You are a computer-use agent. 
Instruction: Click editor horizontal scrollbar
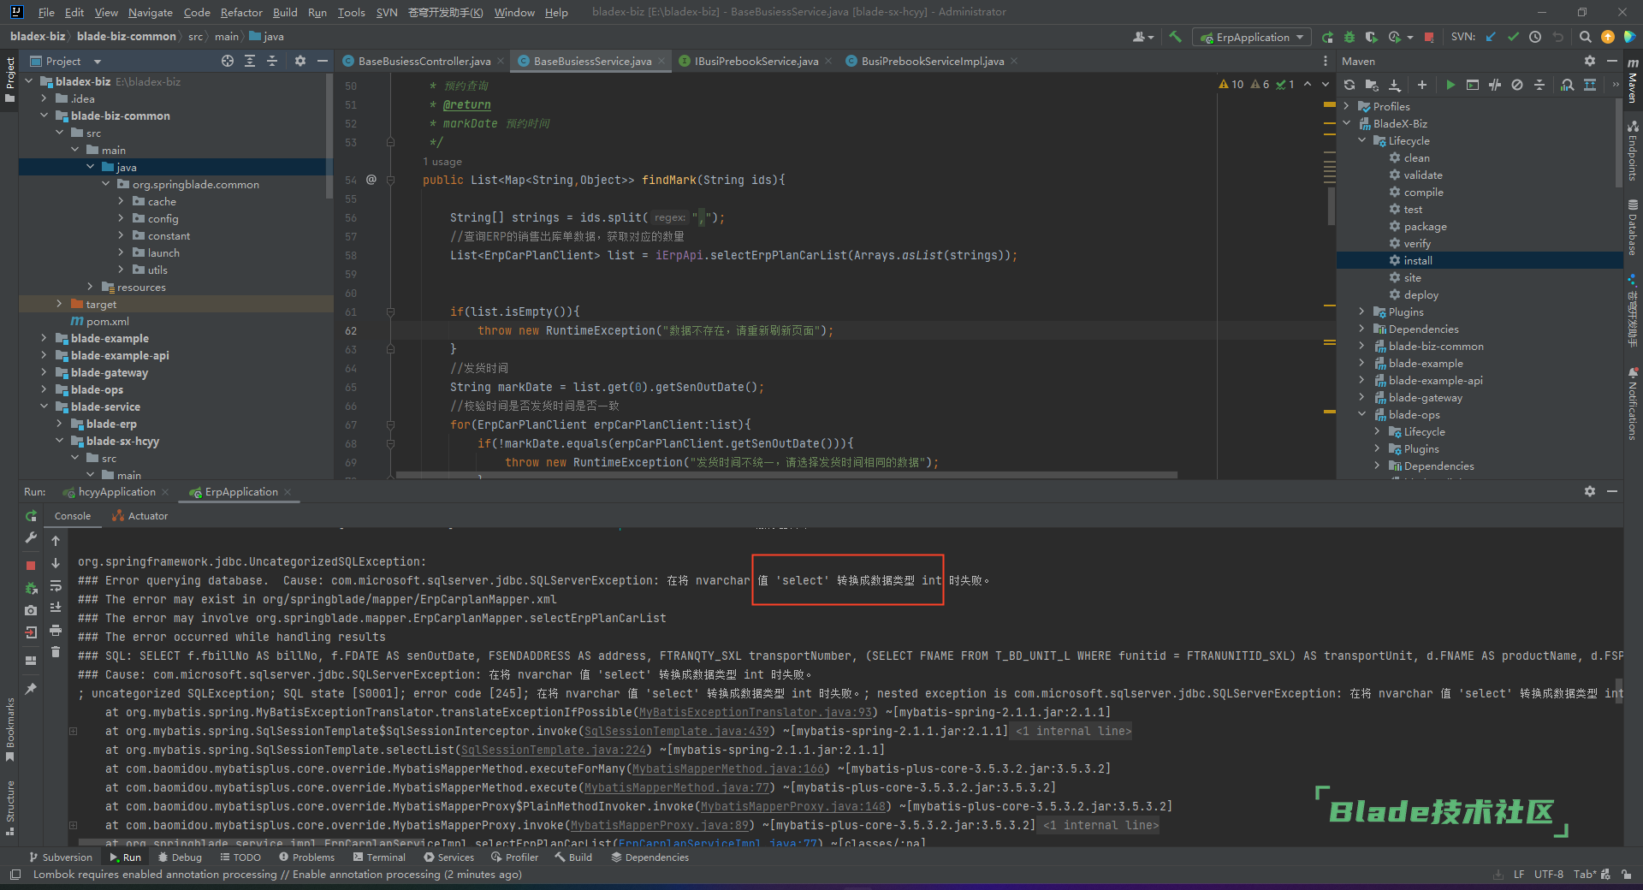(x=786, y=475)
